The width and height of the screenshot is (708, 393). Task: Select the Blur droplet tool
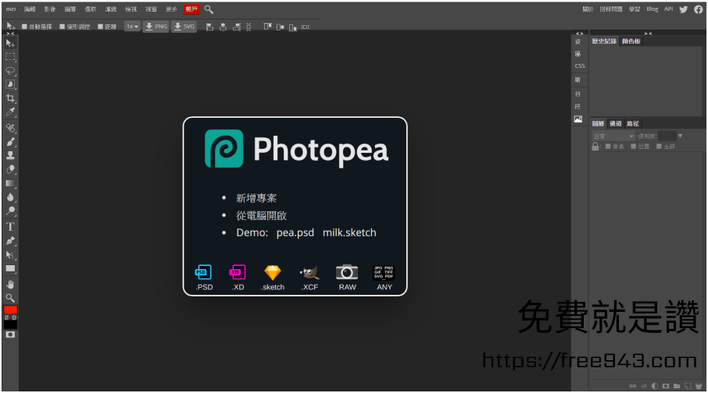coord(10,197)
